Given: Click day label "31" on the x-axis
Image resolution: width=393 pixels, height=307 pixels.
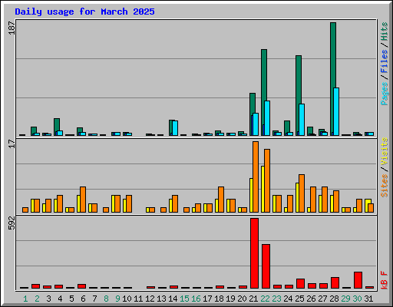Looking at the screenshot, I should [x=368, y=299].
